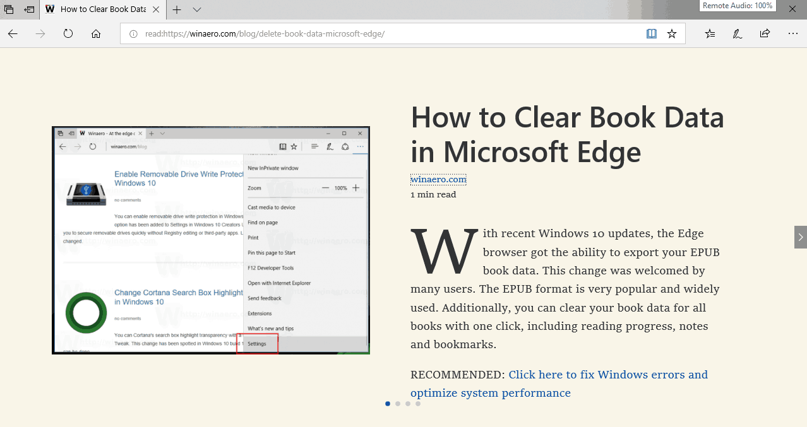Viewport: 807px width, 427px height.
Task: Go to the Home page
Action: (x=96, y=33)
